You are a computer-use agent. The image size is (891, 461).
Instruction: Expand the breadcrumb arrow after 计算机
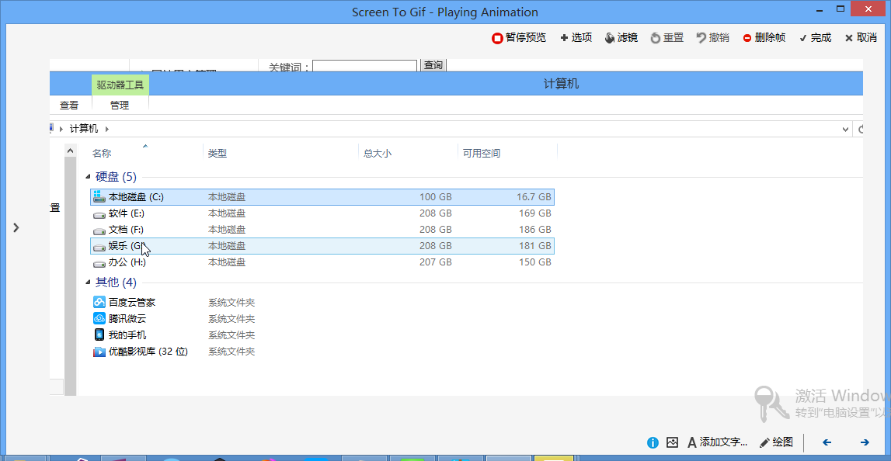click(107, 129)
